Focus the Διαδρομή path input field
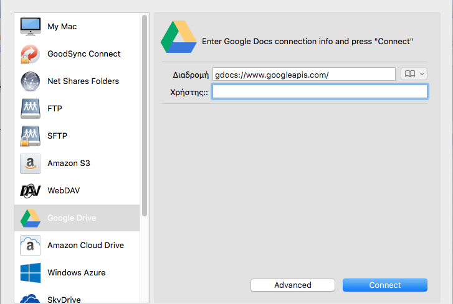 [304, 75]
